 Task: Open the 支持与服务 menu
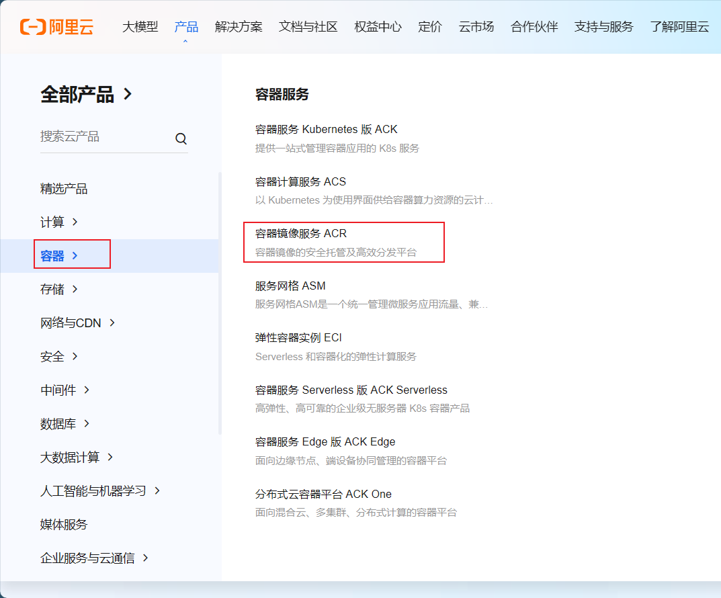pyautogui.click(x=604, y=27)
